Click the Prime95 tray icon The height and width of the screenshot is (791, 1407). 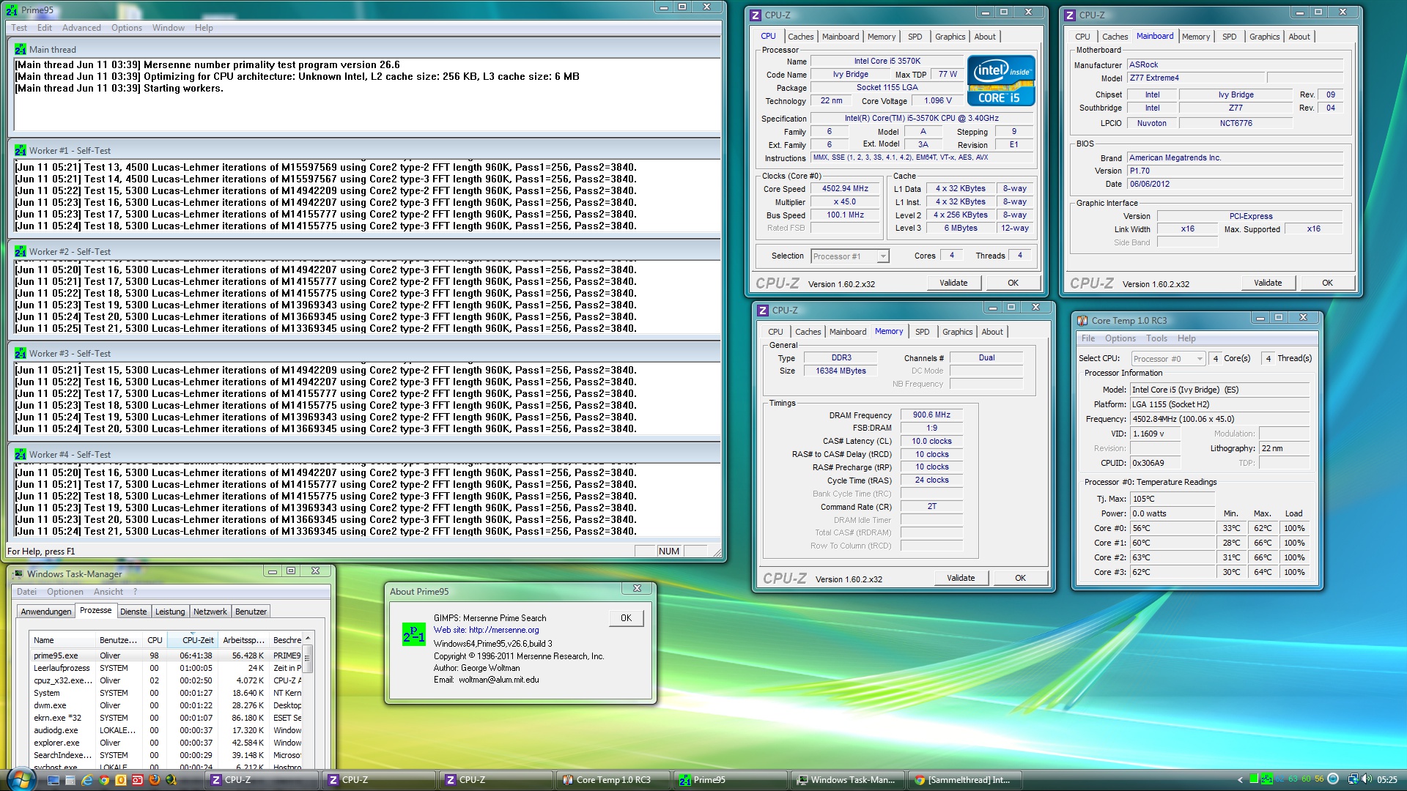pyautogui.click(x=1267, y=779)
